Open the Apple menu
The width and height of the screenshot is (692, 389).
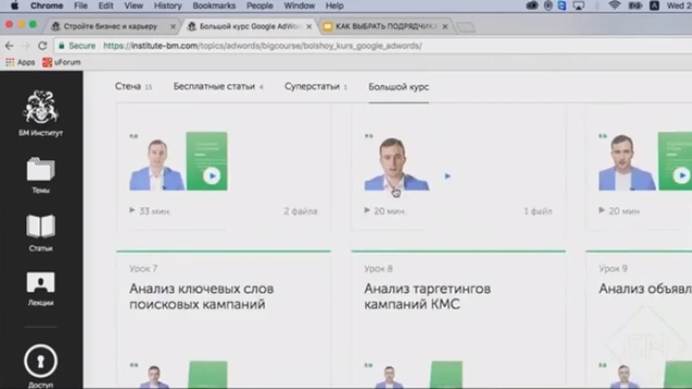point(14,6)
